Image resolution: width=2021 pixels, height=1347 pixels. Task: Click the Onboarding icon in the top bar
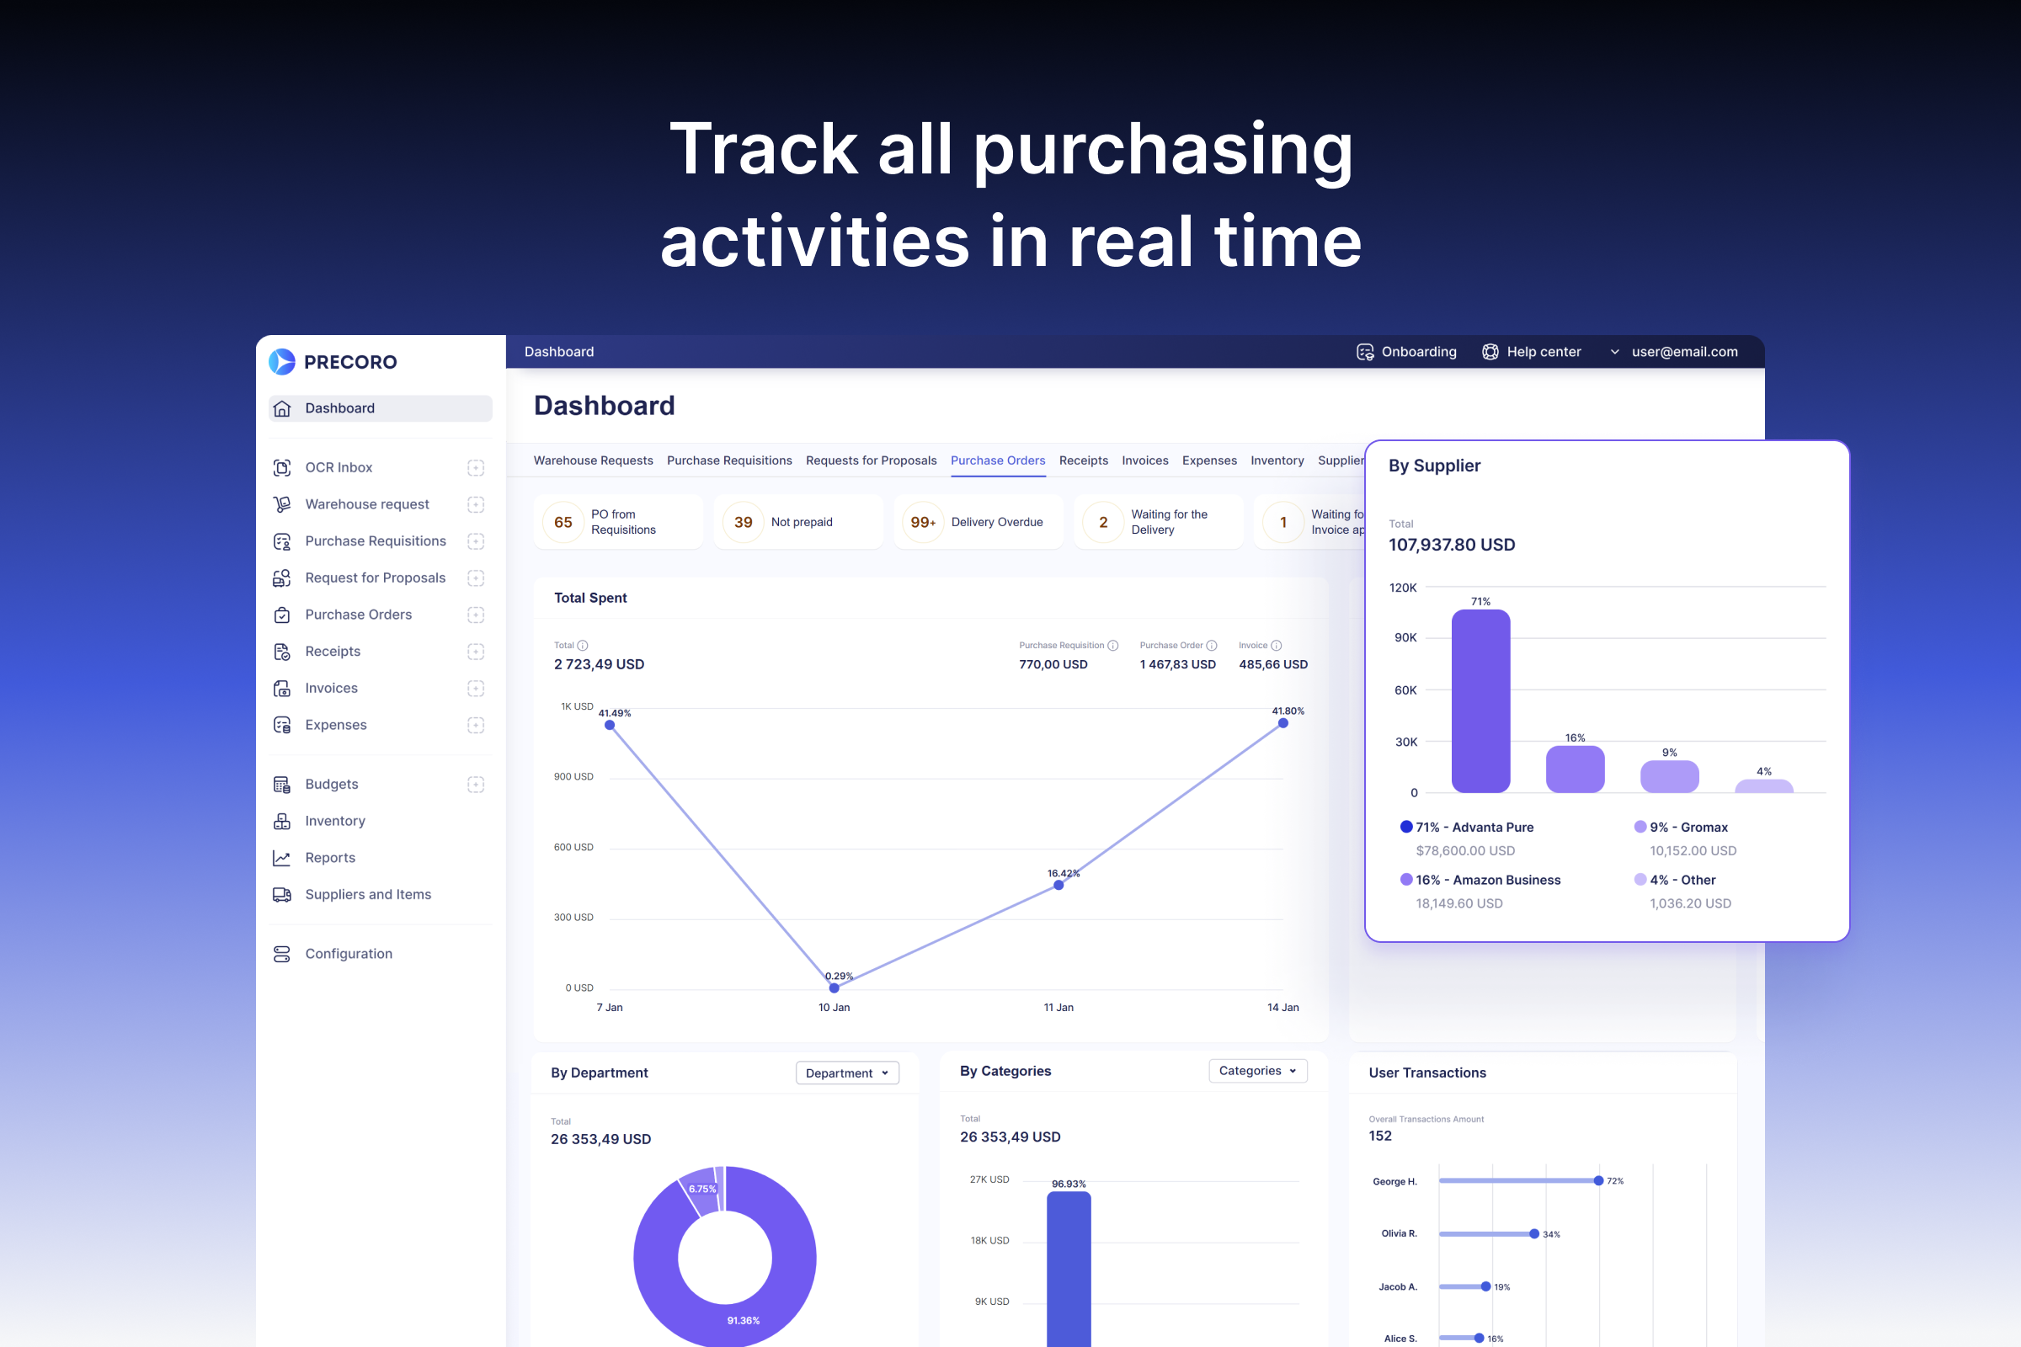coord(1364,351)
